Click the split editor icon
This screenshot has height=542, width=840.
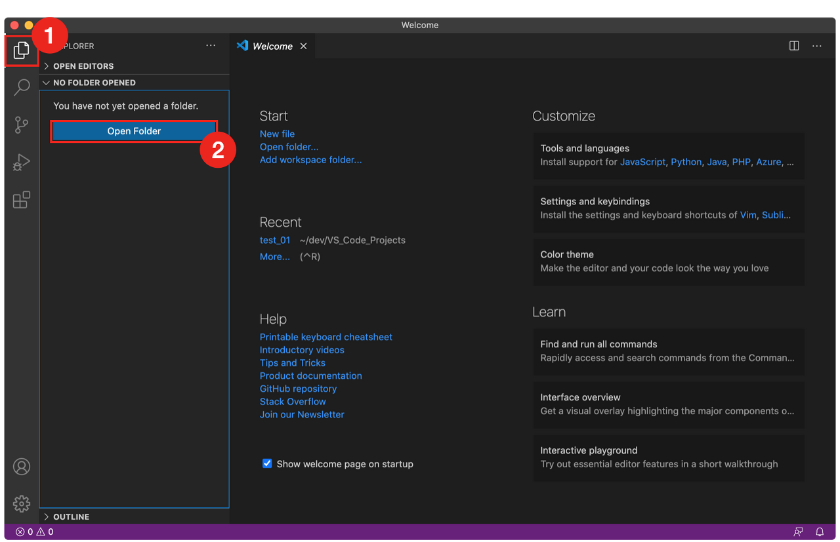coord(794,46)
